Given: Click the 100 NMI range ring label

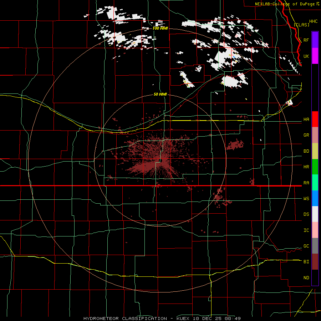Looking at the screenshot, I should [160, 28].
